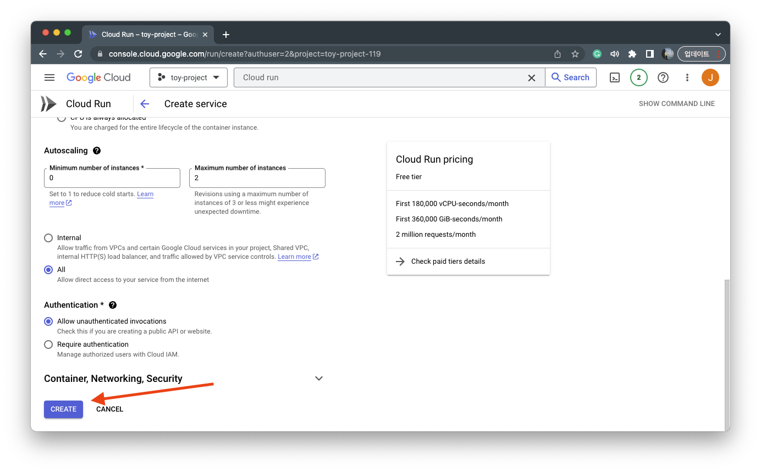Click SHOW COMMAND LINE
761x472 pixels.
677,104
